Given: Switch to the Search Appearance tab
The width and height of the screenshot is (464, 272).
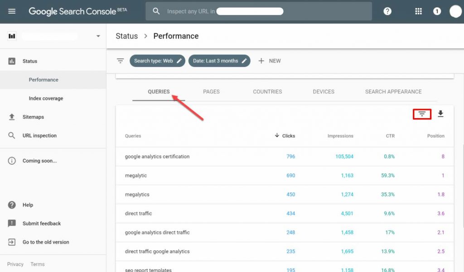Looking at the screenshot, I should [393, 92].
